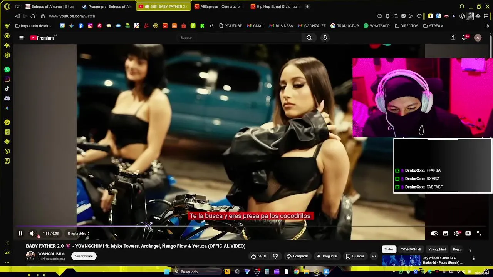
Task: Open the Windows Start button
Action: (x=167, y=272)
